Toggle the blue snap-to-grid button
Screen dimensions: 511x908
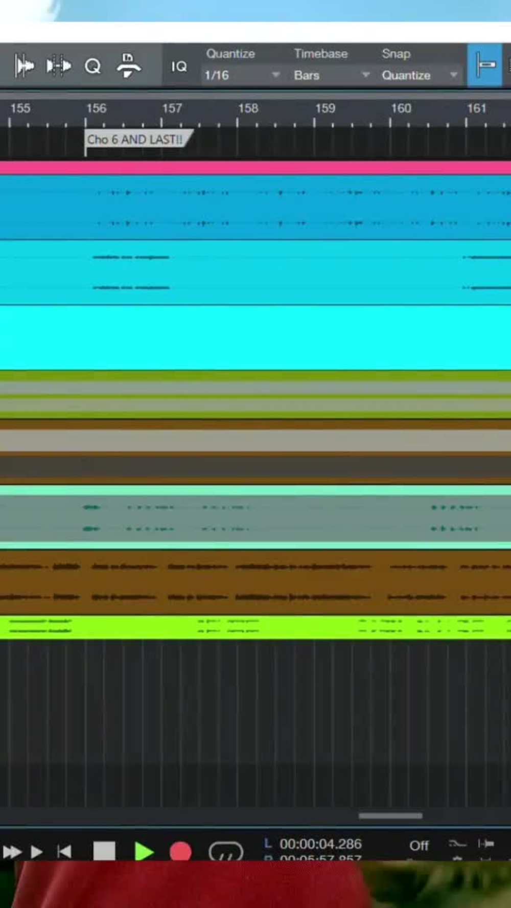(484, 65)
